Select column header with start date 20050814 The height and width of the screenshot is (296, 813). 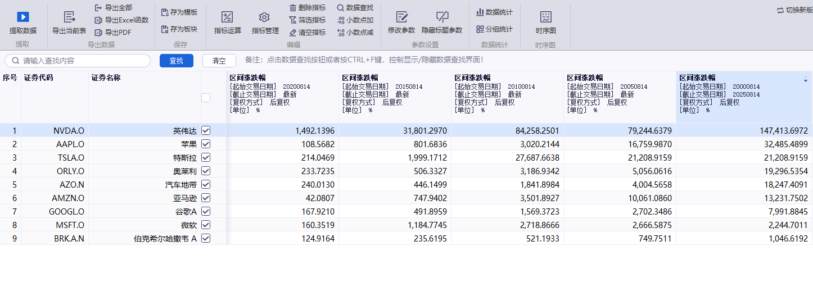tap(620, 97)
